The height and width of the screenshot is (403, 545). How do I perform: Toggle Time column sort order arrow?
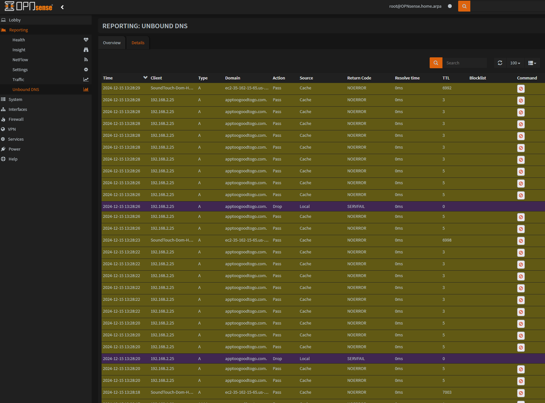point(145,78)
